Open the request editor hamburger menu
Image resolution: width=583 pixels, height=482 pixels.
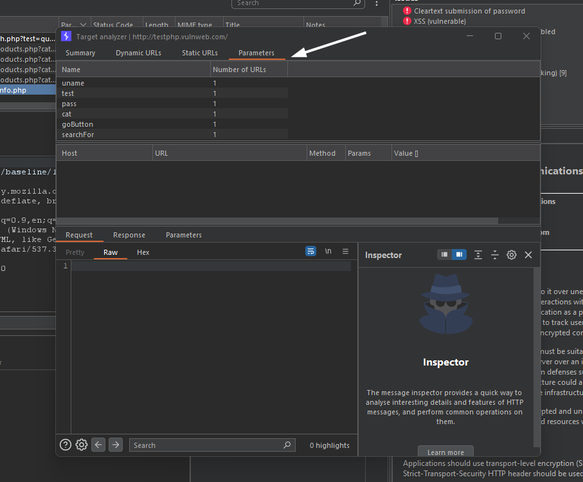pos(345,251)
